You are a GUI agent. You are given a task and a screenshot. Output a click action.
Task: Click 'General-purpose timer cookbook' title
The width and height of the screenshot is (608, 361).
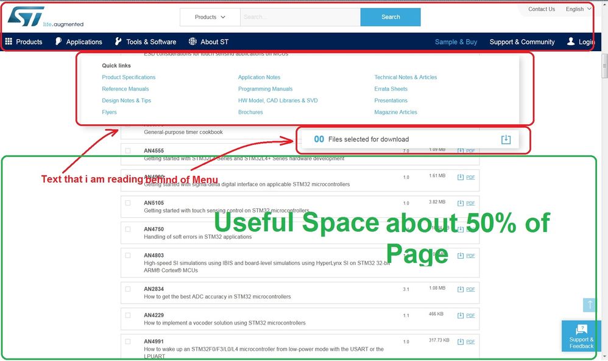pos(183,132)
